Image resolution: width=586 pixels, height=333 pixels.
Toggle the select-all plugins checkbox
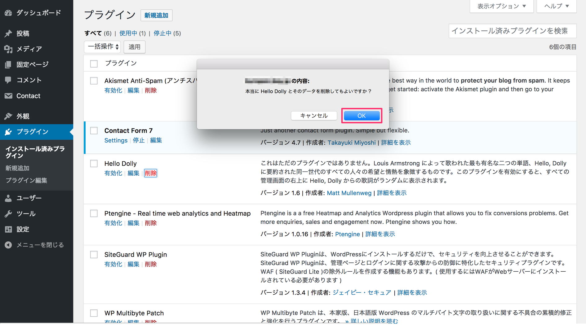(94, 64)
